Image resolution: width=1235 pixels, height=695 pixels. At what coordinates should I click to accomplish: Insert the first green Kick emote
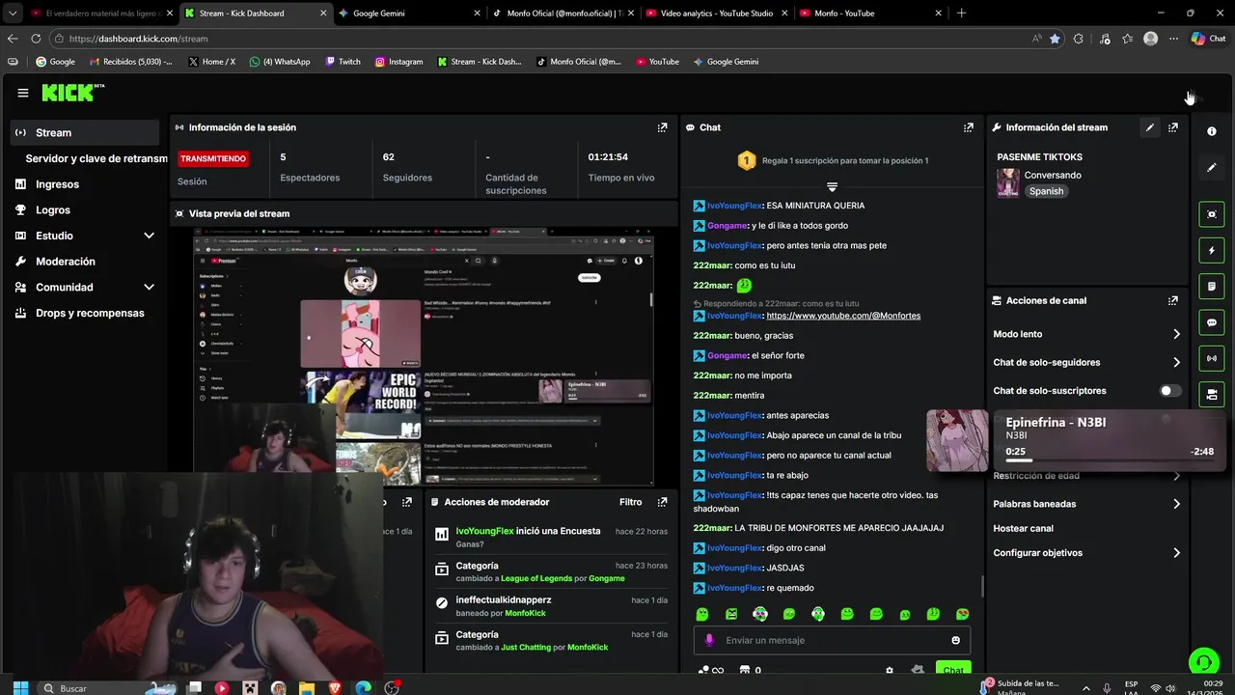coord(702,614)
